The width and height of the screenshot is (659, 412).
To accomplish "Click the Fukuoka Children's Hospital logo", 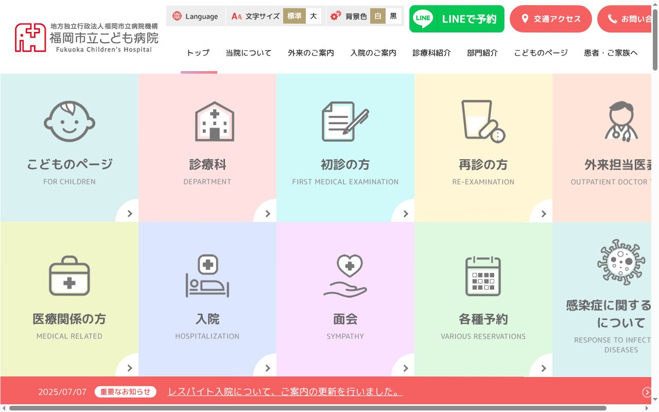I will click(x=86, y=37).
